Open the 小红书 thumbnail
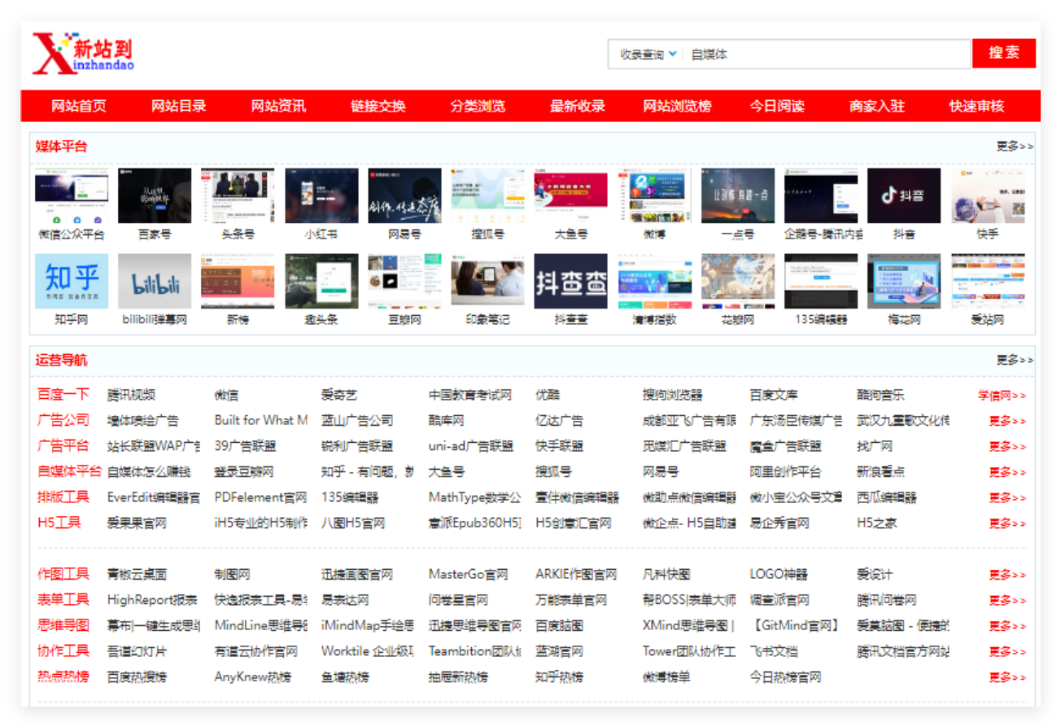 pos(321,195)
